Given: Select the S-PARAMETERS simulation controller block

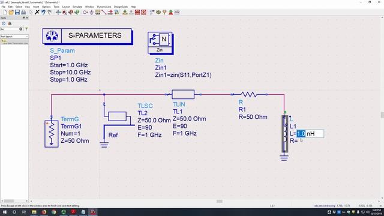Looking at the screenshot, I should 88,36.
